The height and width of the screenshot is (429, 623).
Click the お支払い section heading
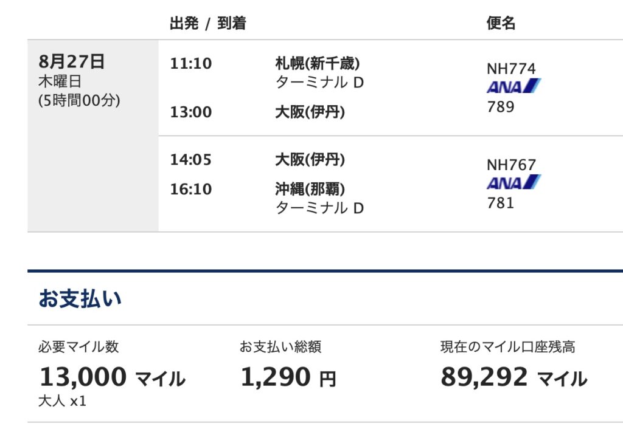[x=80, y=298]
